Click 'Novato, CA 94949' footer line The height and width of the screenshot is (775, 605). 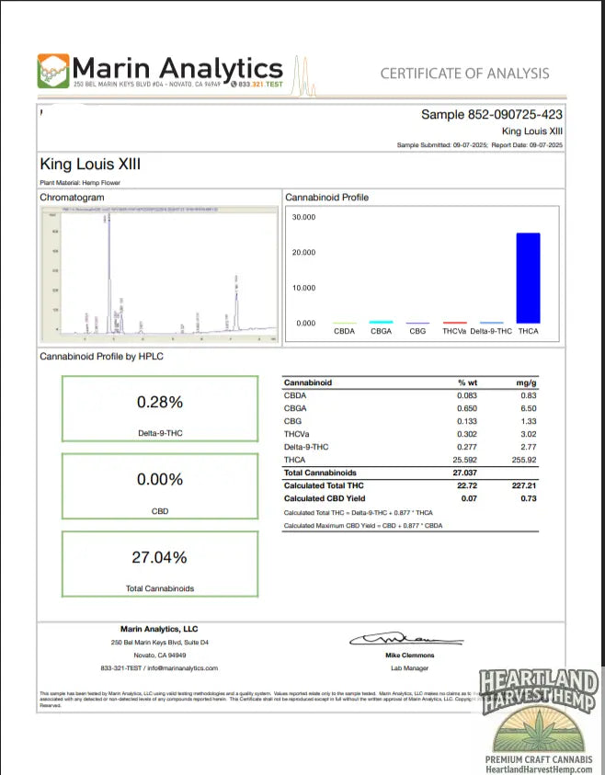click(x=160, y=655)
